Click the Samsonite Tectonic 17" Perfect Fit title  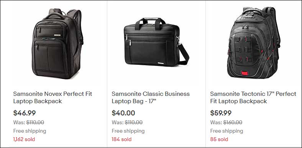coord(253,97)
